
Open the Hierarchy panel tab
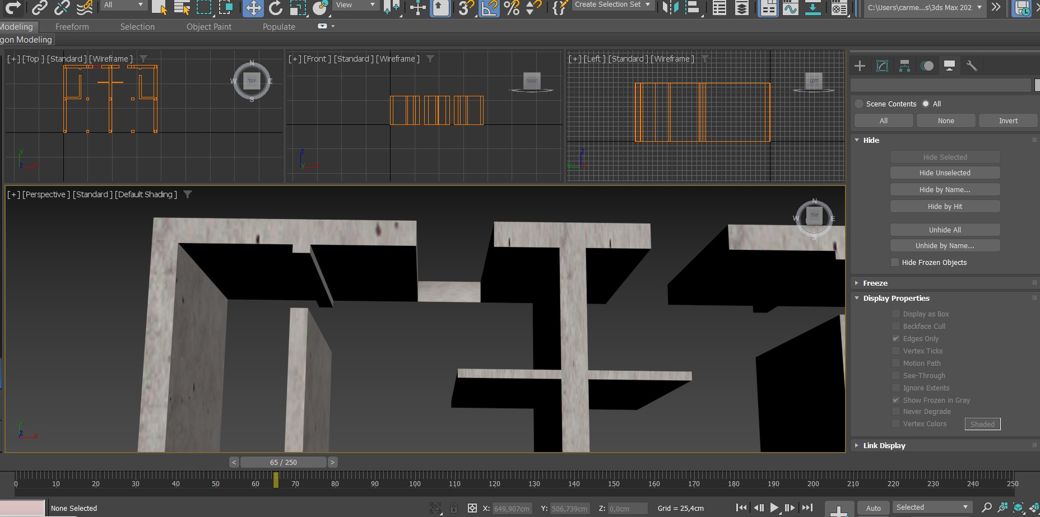[904, 66]
